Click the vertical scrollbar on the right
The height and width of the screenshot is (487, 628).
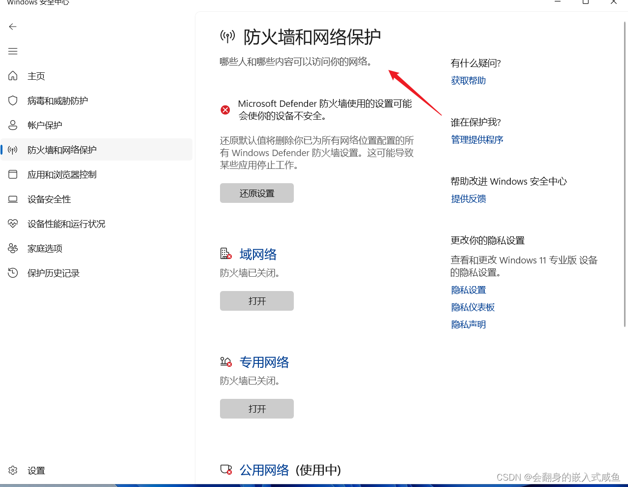[x=625, y=174]
